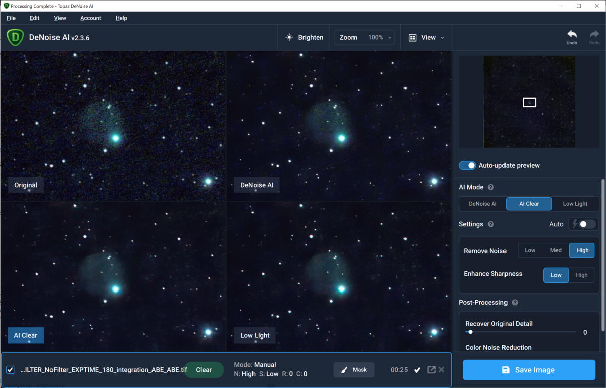Viewport: 606px width, 388px height.
Task: Open the File menu
Action: point(11,18)
